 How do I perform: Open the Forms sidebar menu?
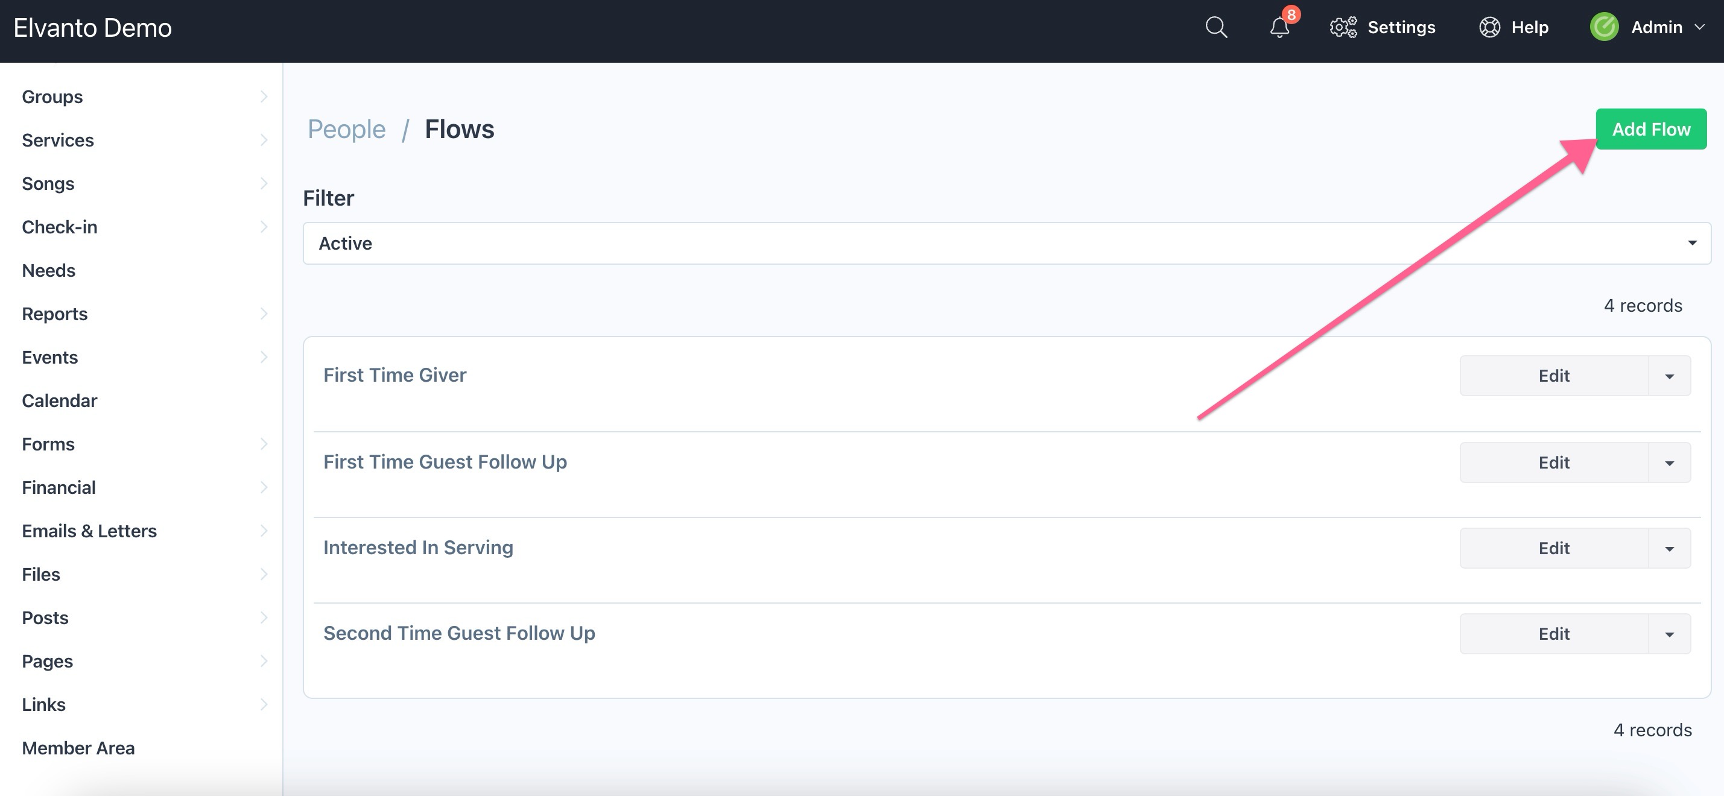48,445
